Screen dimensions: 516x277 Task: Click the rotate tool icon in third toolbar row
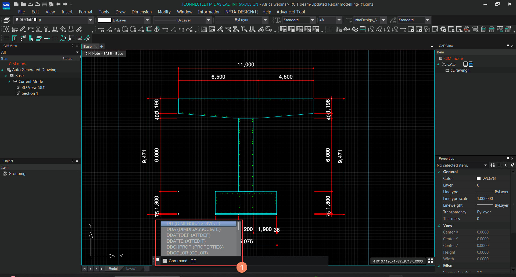click(x=63, y=38)
